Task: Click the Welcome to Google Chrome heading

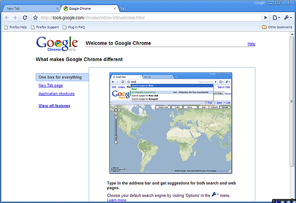Action: (x=118, y=43)
